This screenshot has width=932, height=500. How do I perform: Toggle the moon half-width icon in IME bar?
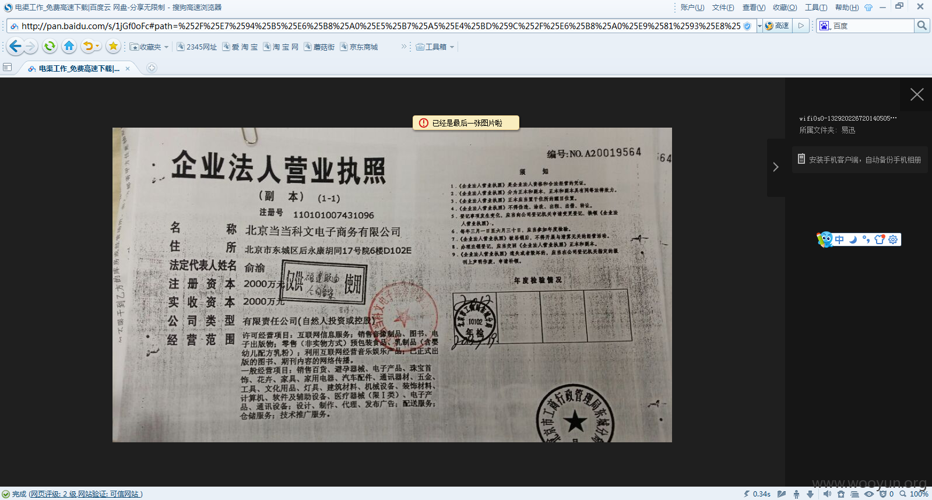click(x=853, y=240)
